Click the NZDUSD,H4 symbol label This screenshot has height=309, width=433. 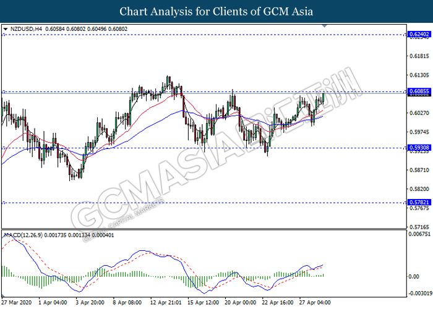click(26, 29)
